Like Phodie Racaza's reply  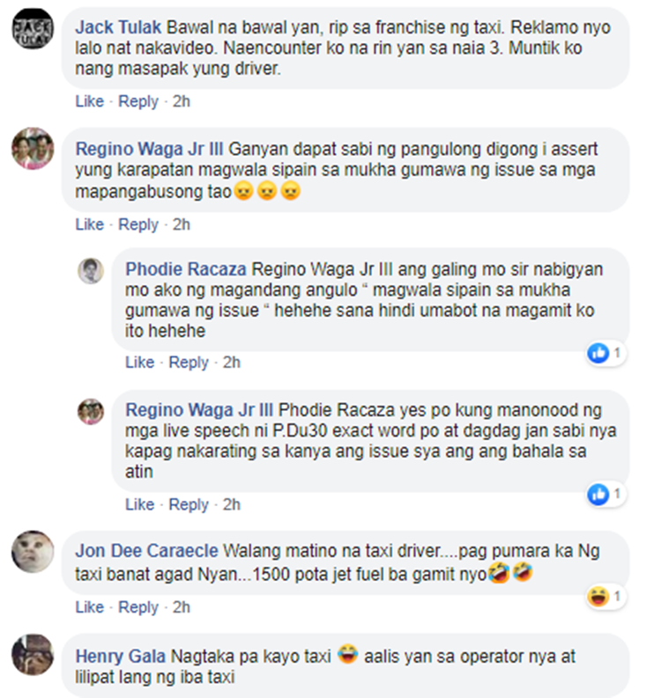coord(139,363)
